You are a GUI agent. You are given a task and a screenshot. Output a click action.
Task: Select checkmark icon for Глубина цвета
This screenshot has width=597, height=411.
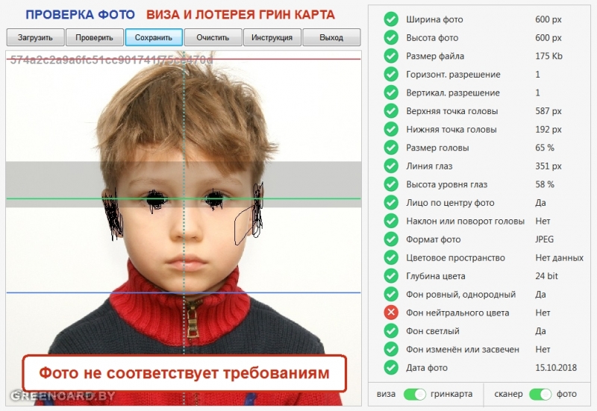[390, 276]
